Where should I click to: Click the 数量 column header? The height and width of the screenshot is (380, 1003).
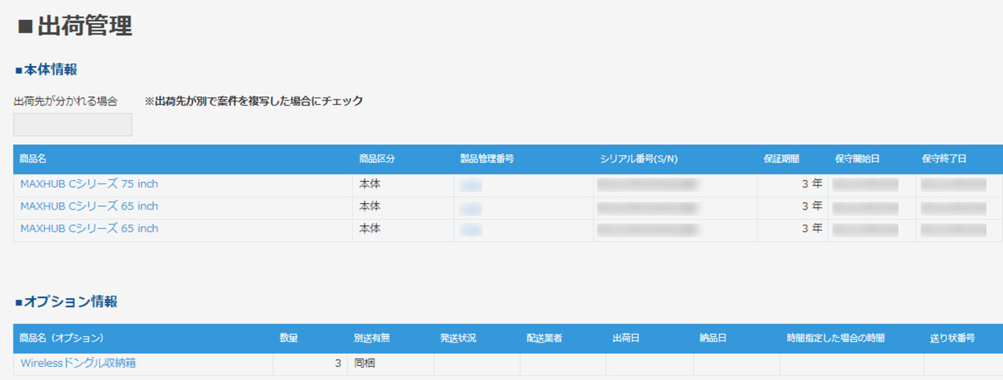(x=288, y=338)
